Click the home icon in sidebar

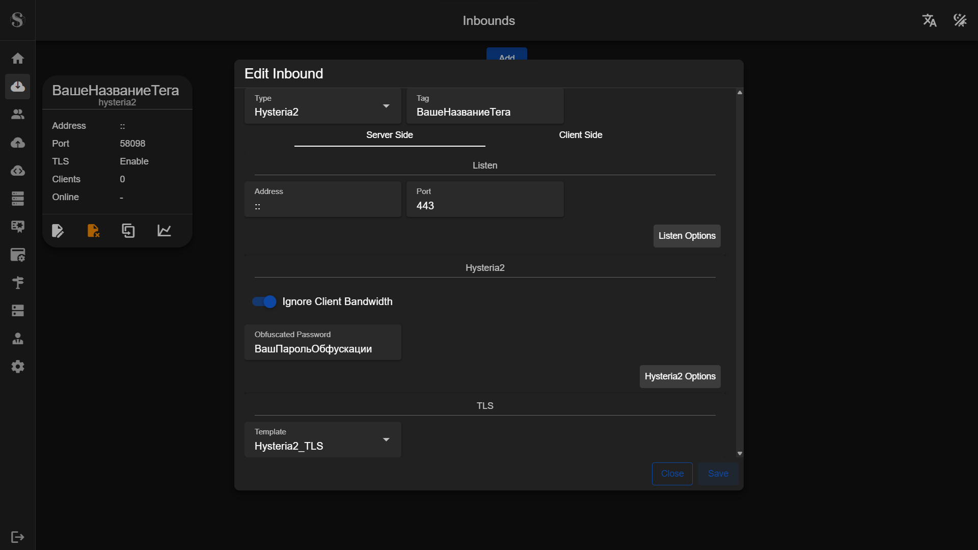[18, 59]
